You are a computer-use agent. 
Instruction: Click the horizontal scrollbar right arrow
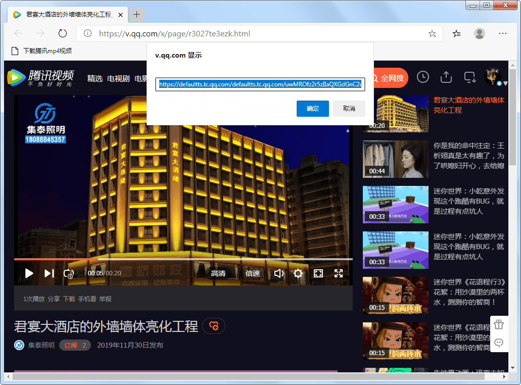click(x=504, y=377)
